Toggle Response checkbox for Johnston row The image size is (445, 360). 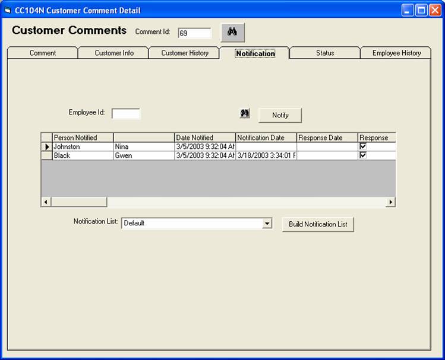click(363, 146)
